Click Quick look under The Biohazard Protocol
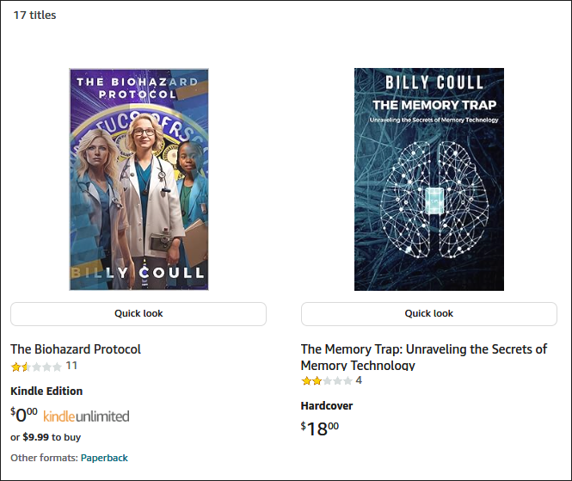This screenshot has width=572, height=481. point(138,314)
